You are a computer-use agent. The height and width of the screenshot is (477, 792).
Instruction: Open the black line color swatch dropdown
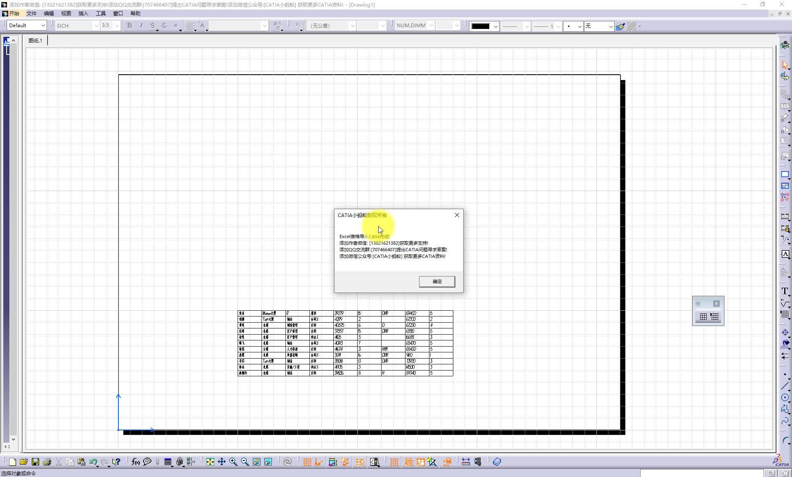pyautogui.click(x=495, y=26)
